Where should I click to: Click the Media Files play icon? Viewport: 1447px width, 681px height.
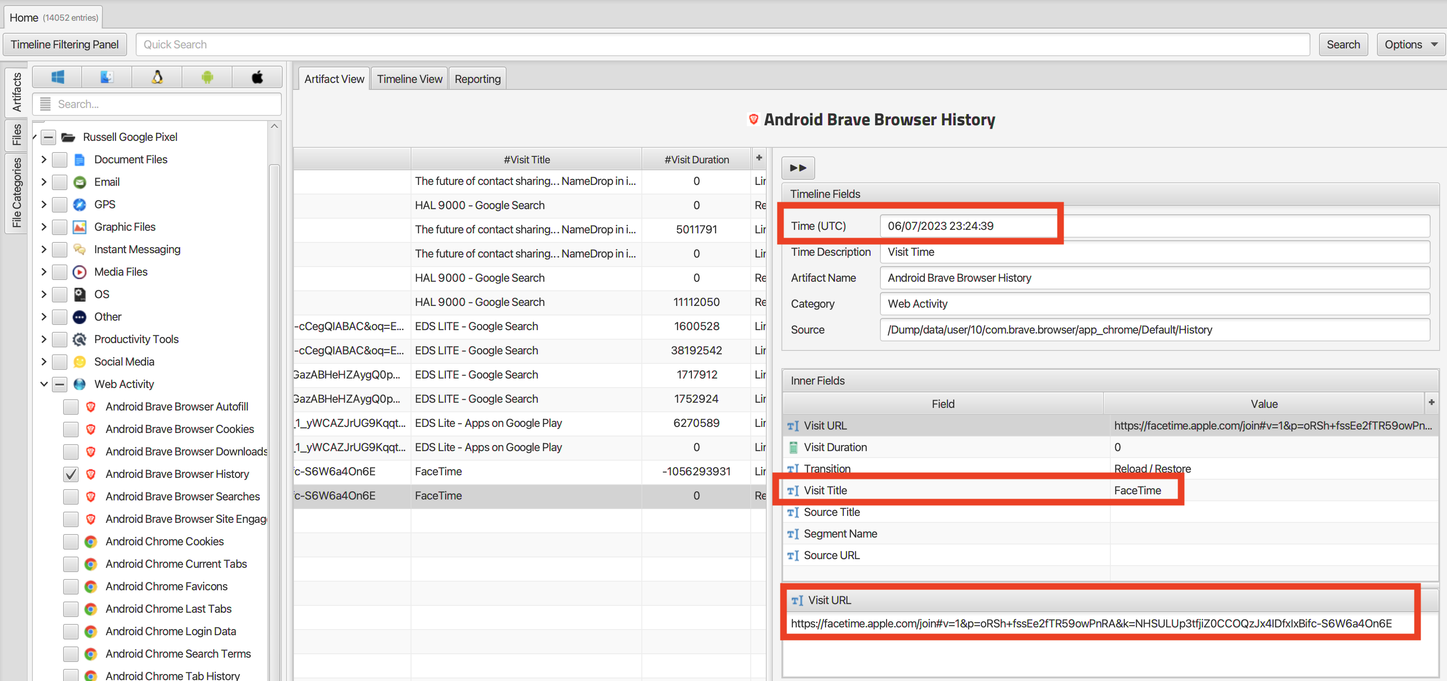80,272
